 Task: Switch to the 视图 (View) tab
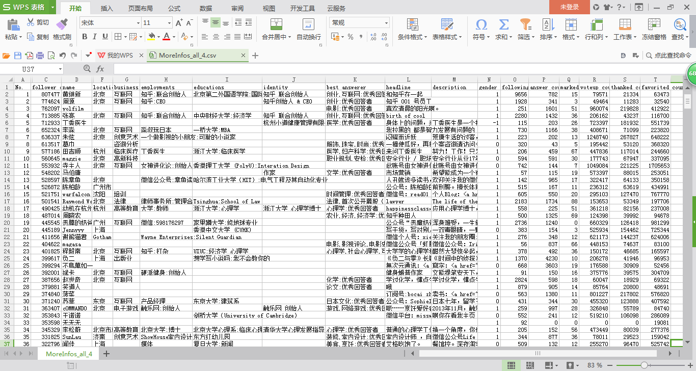tap(269, 8)
